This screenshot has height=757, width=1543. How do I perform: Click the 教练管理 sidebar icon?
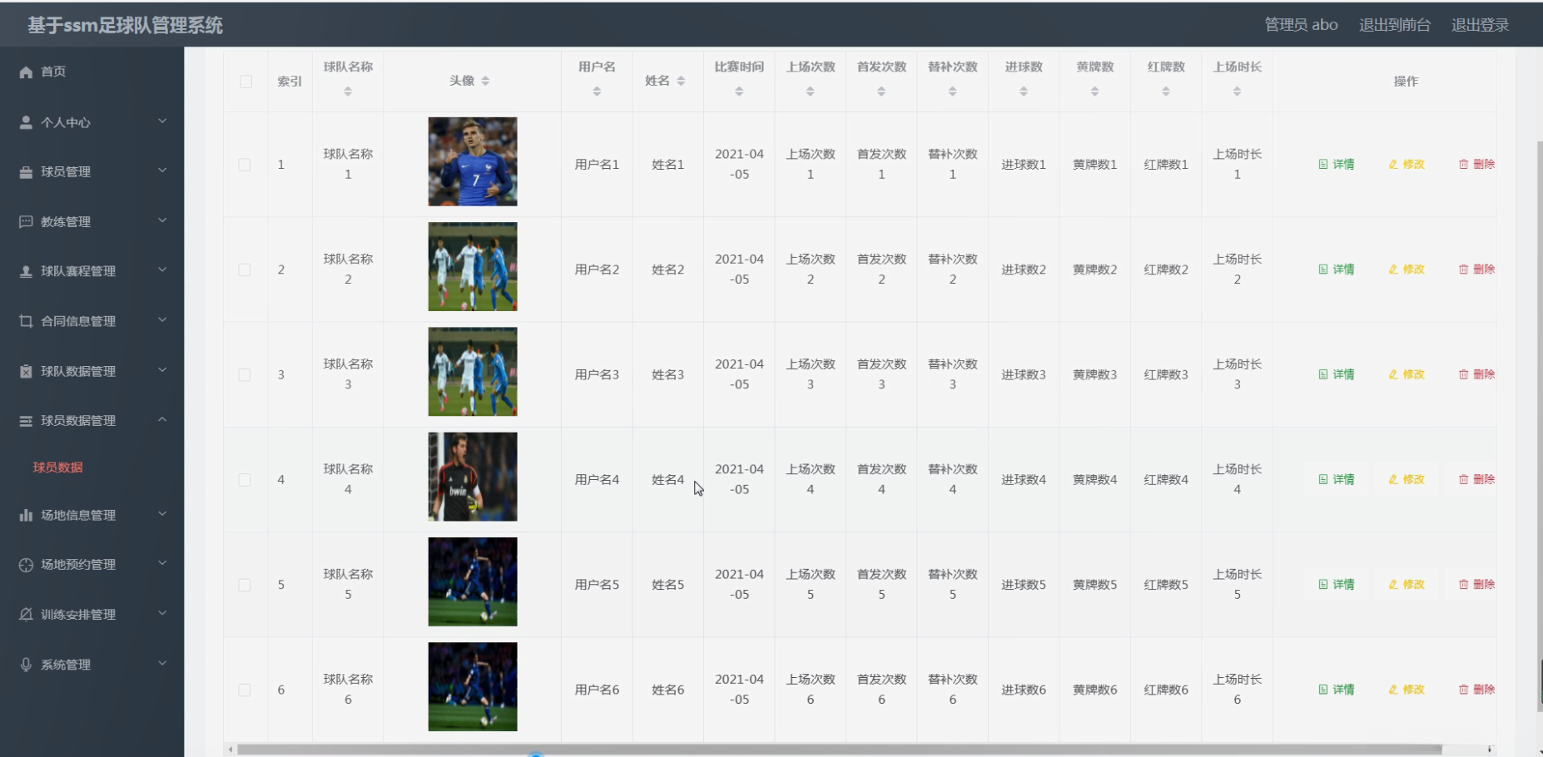[26, 222]
